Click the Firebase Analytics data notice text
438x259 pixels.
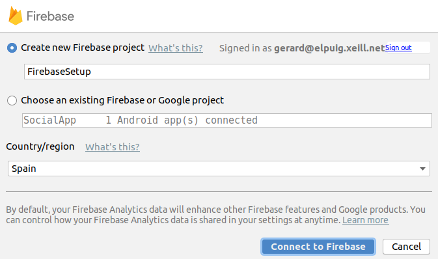point(215,215)
